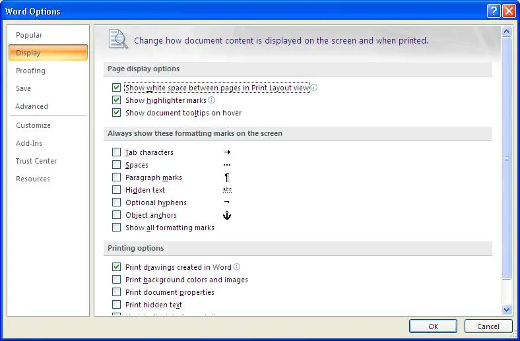Open the Popular options category

pos(48,35)
